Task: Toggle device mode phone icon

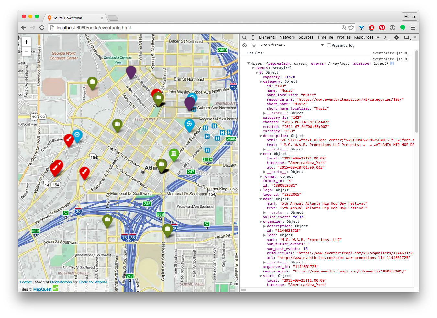Action: pyautogui.click(x=253, y=37)
